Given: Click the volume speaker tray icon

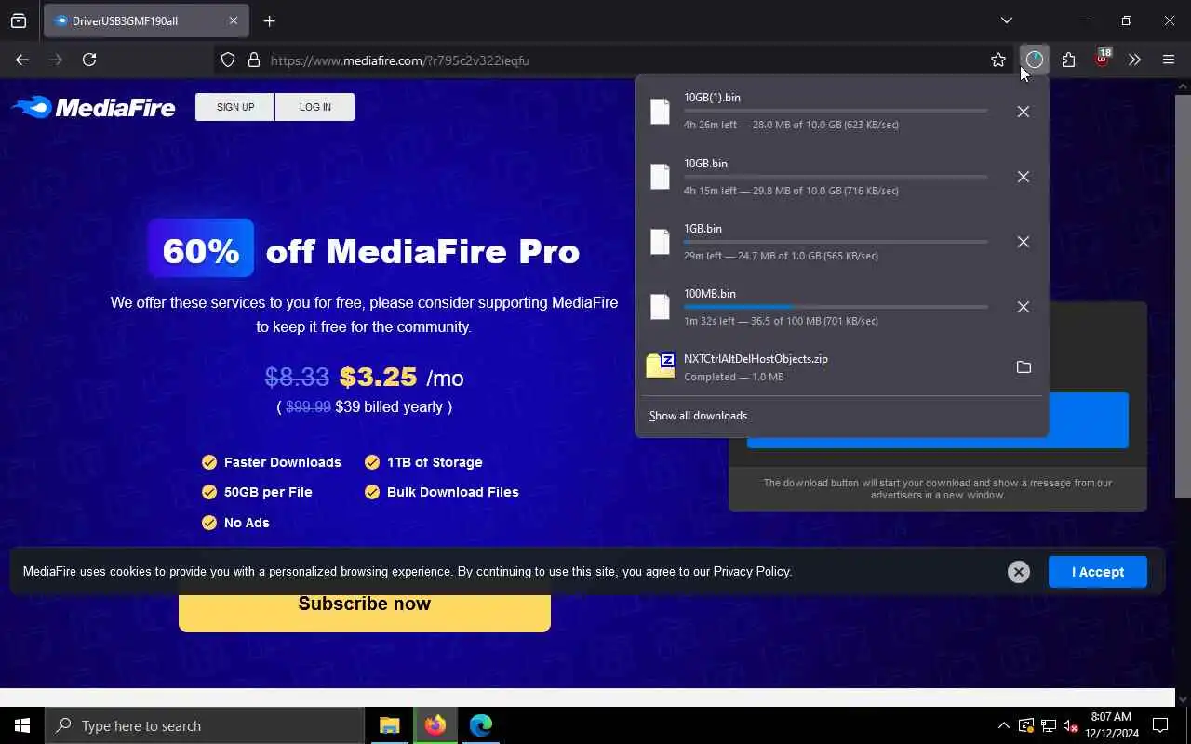Looking at the screenshot, I should tap(1071, 725).
